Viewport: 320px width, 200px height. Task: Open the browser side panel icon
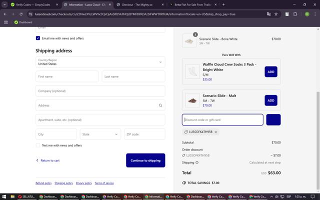[x=287, y=14]
